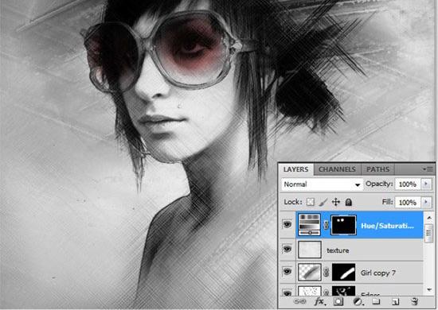Create new adjustment layer from the half-circle icon

358,301
